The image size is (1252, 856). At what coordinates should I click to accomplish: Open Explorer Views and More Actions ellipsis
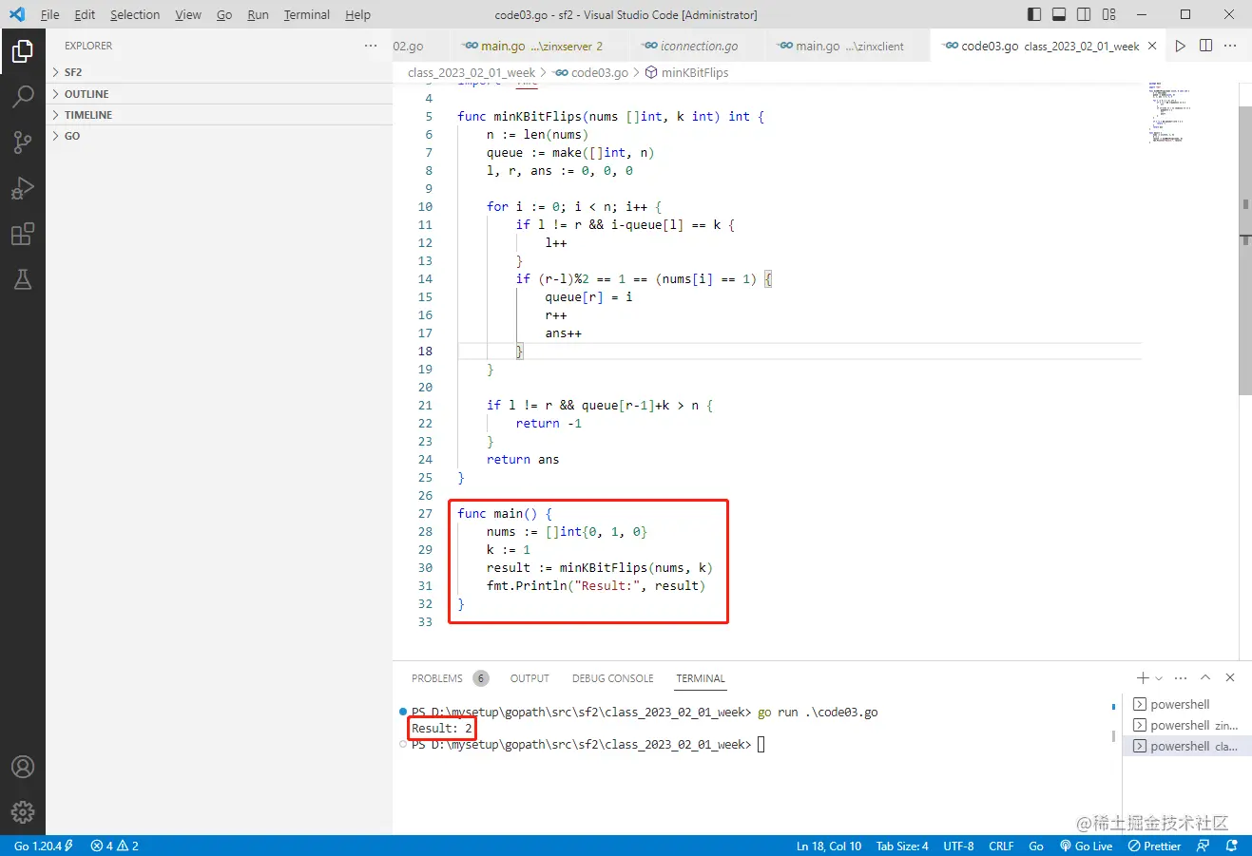pos(371,46)
